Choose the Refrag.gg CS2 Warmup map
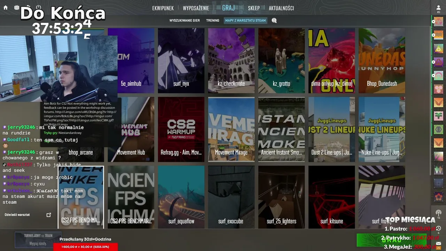This screenshot has width=446, height=251. (x=181, y=129)
